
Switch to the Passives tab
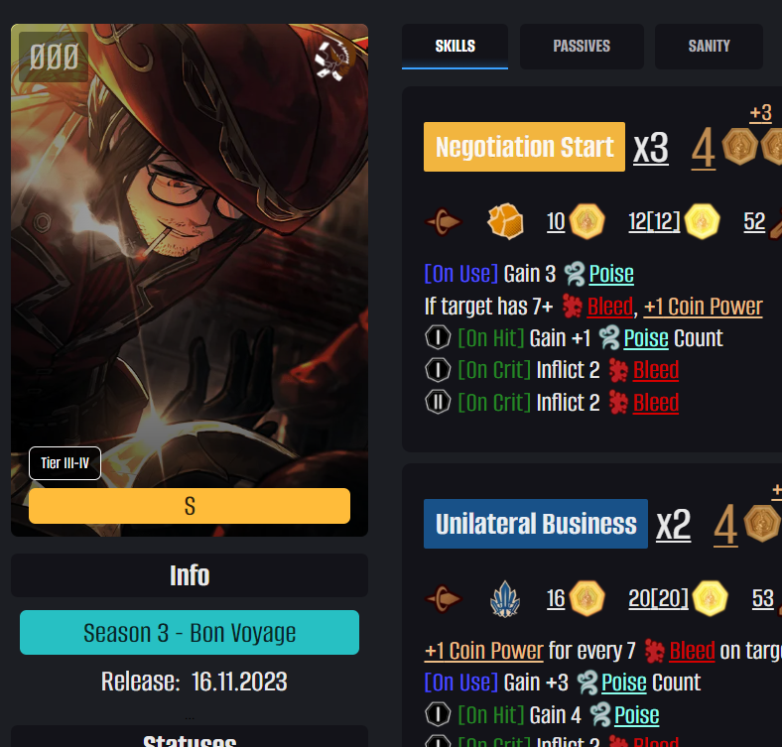click(x=582, y=47)
